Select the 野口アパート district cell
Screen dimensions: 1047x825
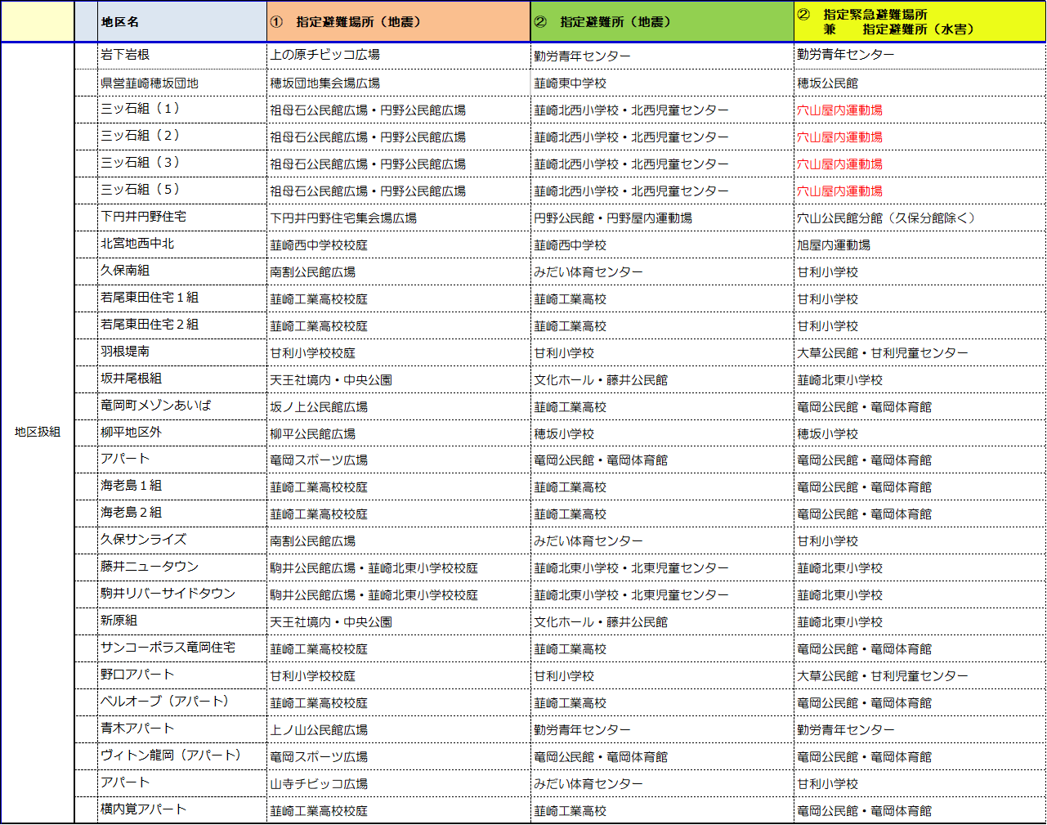point(182,675)
